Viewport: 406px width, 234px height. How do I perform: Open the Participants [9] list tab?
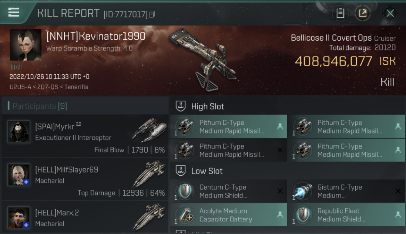pos(40,106)
